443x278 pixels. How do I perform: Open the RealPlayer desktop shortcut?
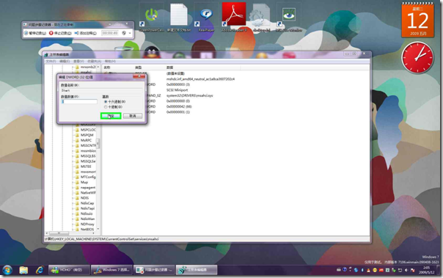pos(206,15)
